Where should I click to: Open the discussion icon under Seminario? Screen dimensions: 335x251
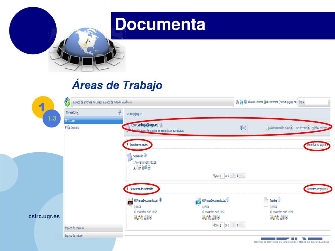coord(146,168)
